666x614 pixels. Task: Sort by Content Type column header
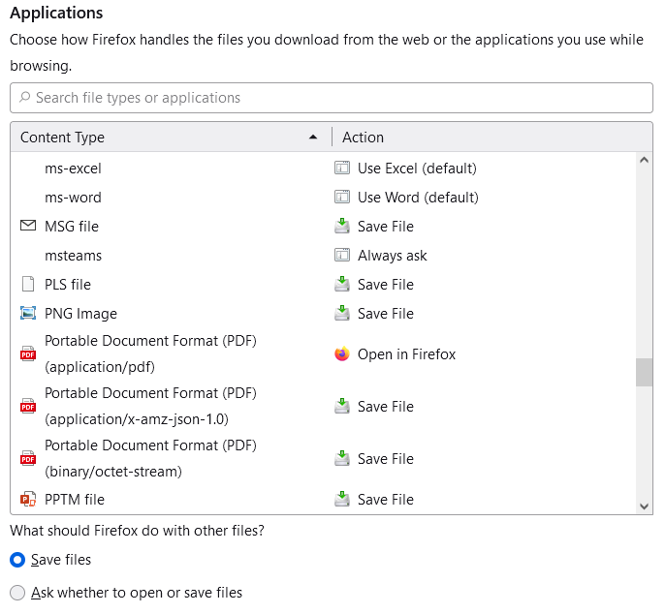(165, 138)
